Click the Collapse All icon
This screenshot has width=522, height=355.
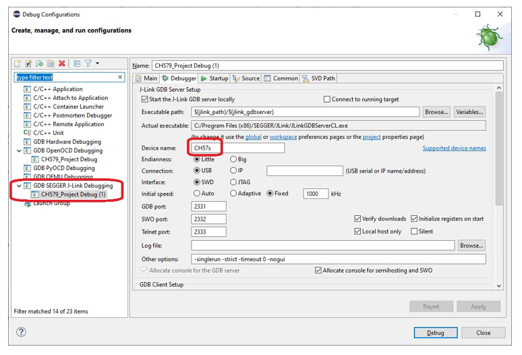point(77,63)
